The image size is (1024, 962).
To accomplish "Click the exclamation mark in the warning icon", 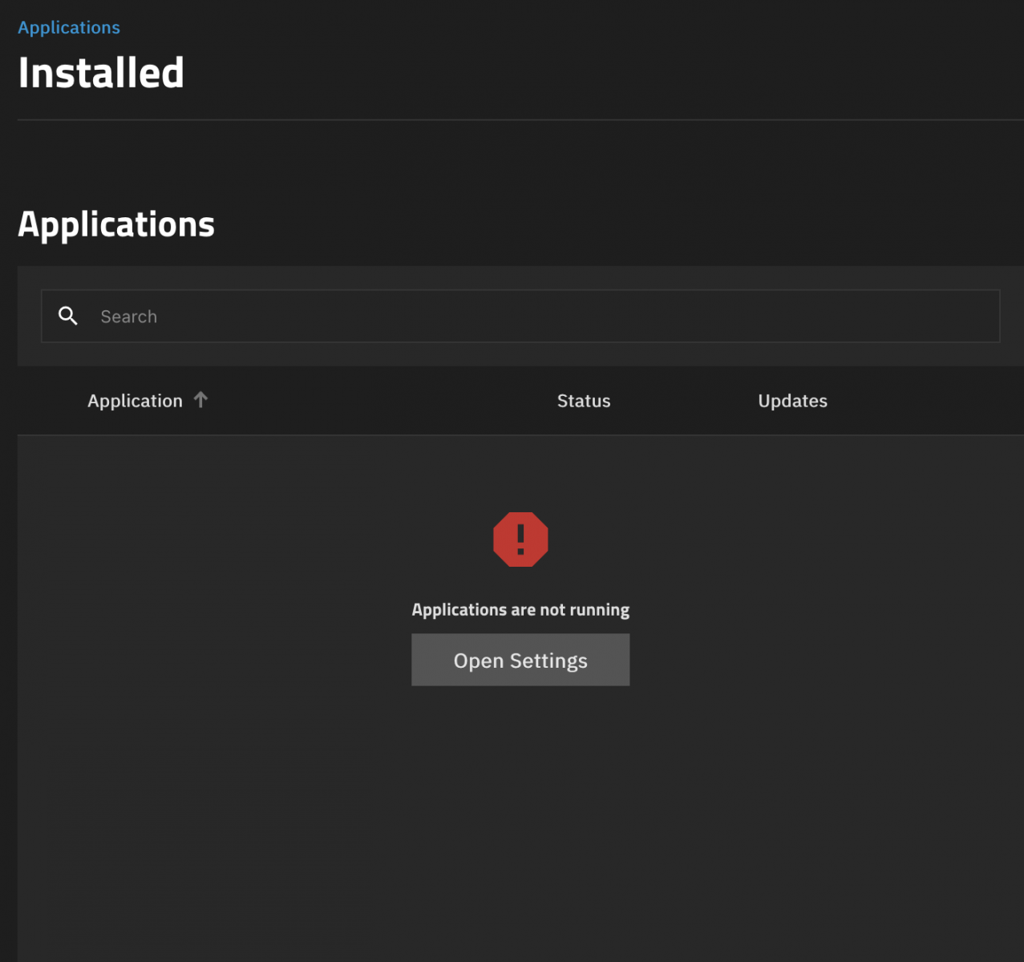I will coord(520,539).
